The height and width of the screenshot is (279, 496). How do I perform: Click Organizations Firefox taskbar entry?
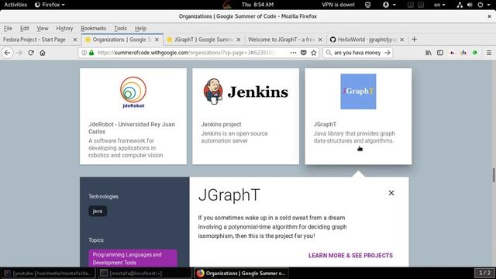(x=241, y=273)
